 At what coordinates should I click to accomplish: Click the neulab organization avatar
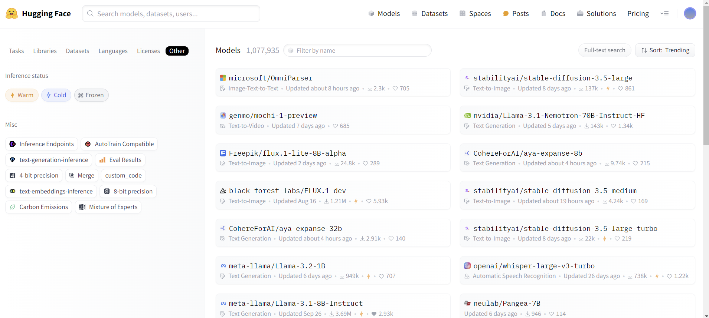(x=467, y=304)
